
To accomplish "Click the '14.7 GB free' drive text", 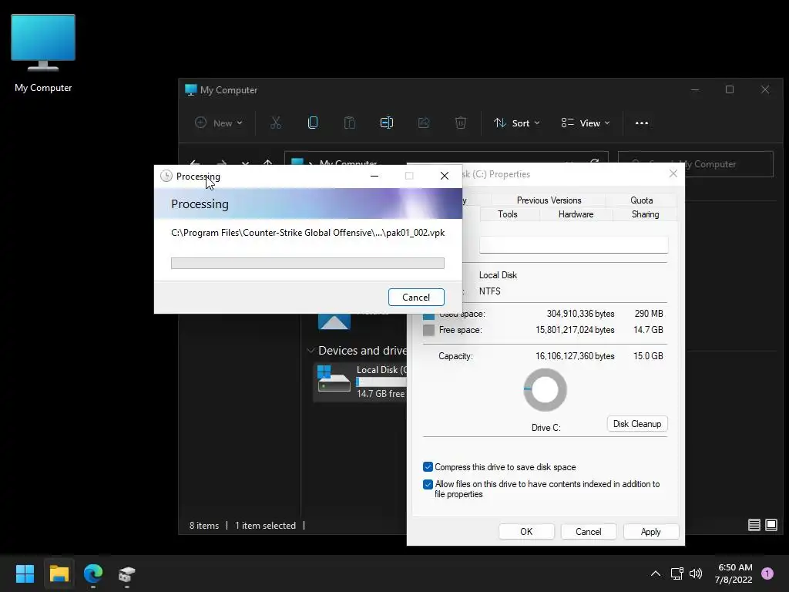I will [x=381, y=394].
